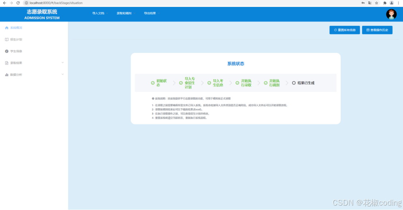This screenshot has width=403, height=210.
Task: Click the browser forward arrow
Action: (11, 3)
